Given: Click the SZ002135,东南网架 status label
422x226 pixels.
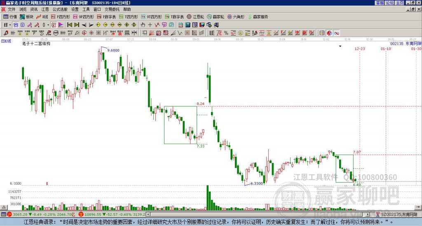Looking at the screenshot, I should [399, 214].
